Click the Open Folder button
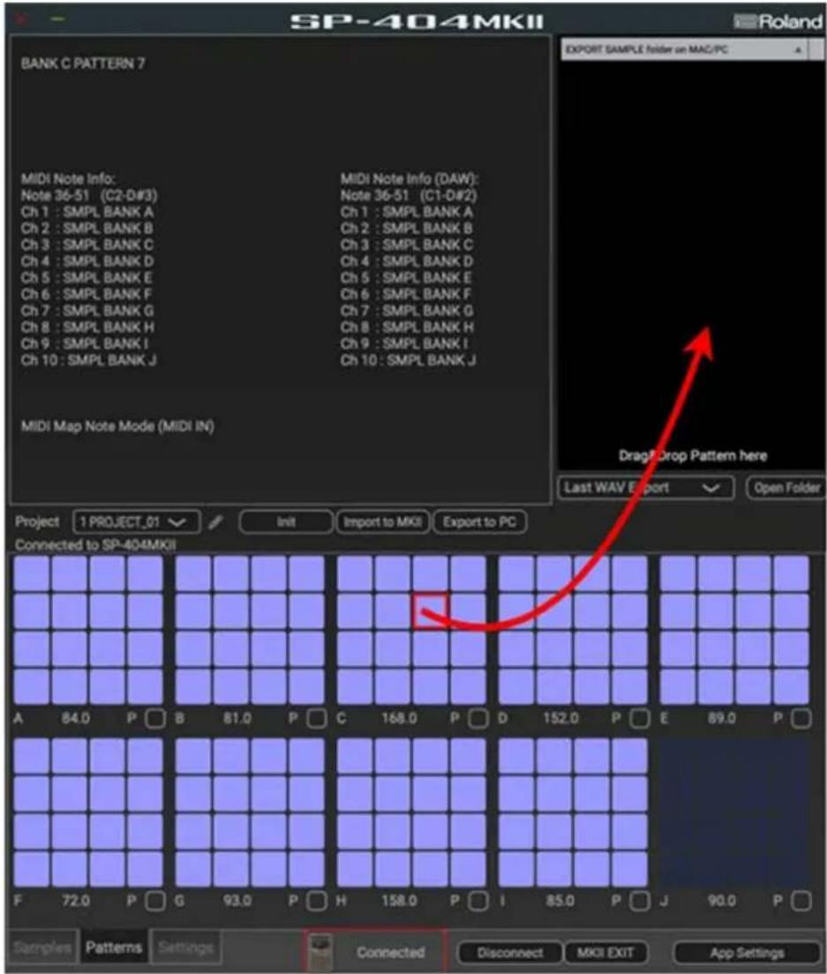 coord(786,488)
